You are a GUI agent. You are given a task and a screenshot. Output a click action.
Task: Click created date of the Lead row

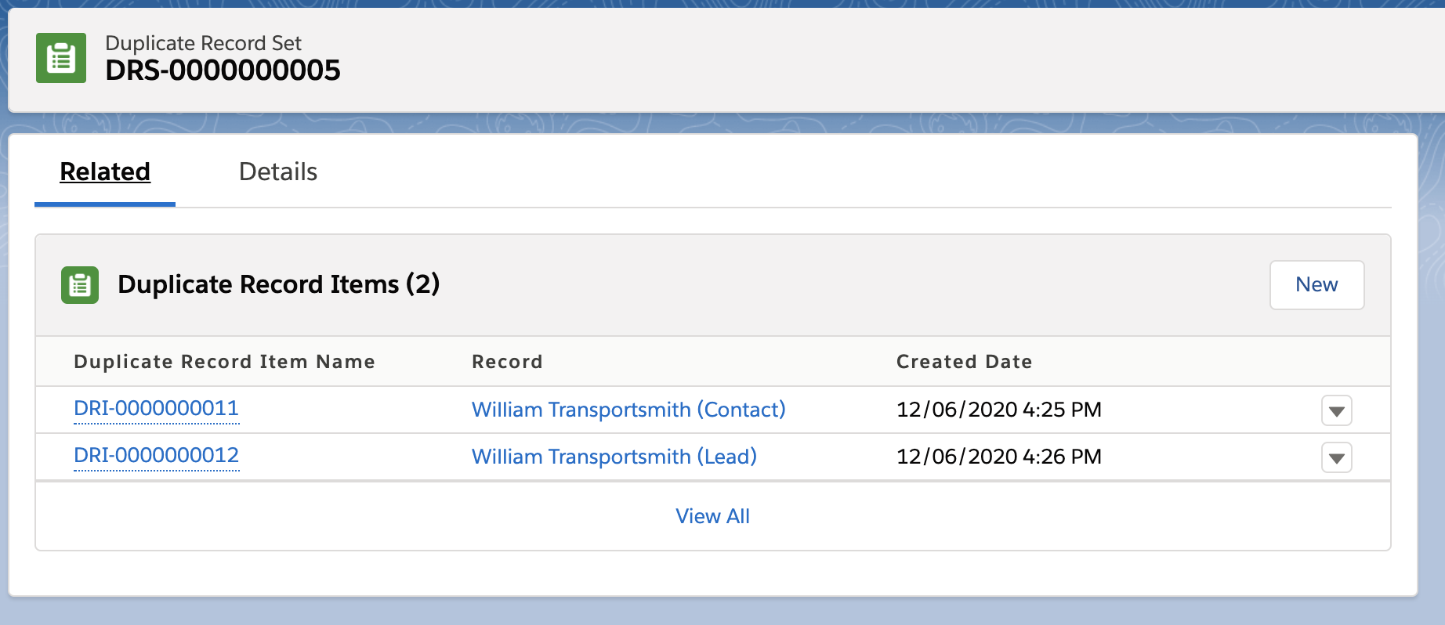tap(998, 457)
